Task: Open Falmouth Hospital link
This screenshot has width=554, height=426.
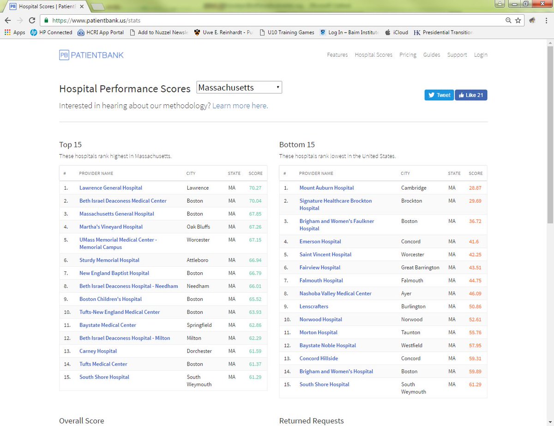Action: tap(321, 280)
